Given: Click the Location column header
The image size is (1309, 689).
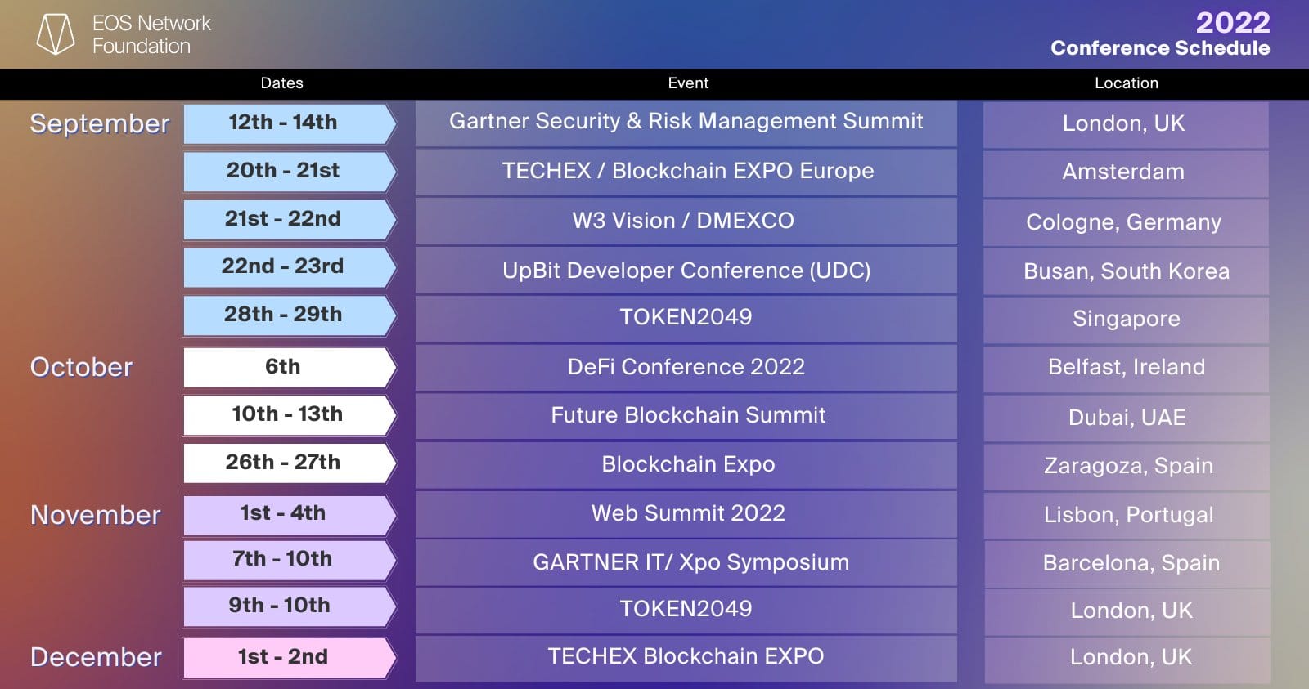Looking at the screenshot, I should pyautogui.click(x=1127, y=83).
